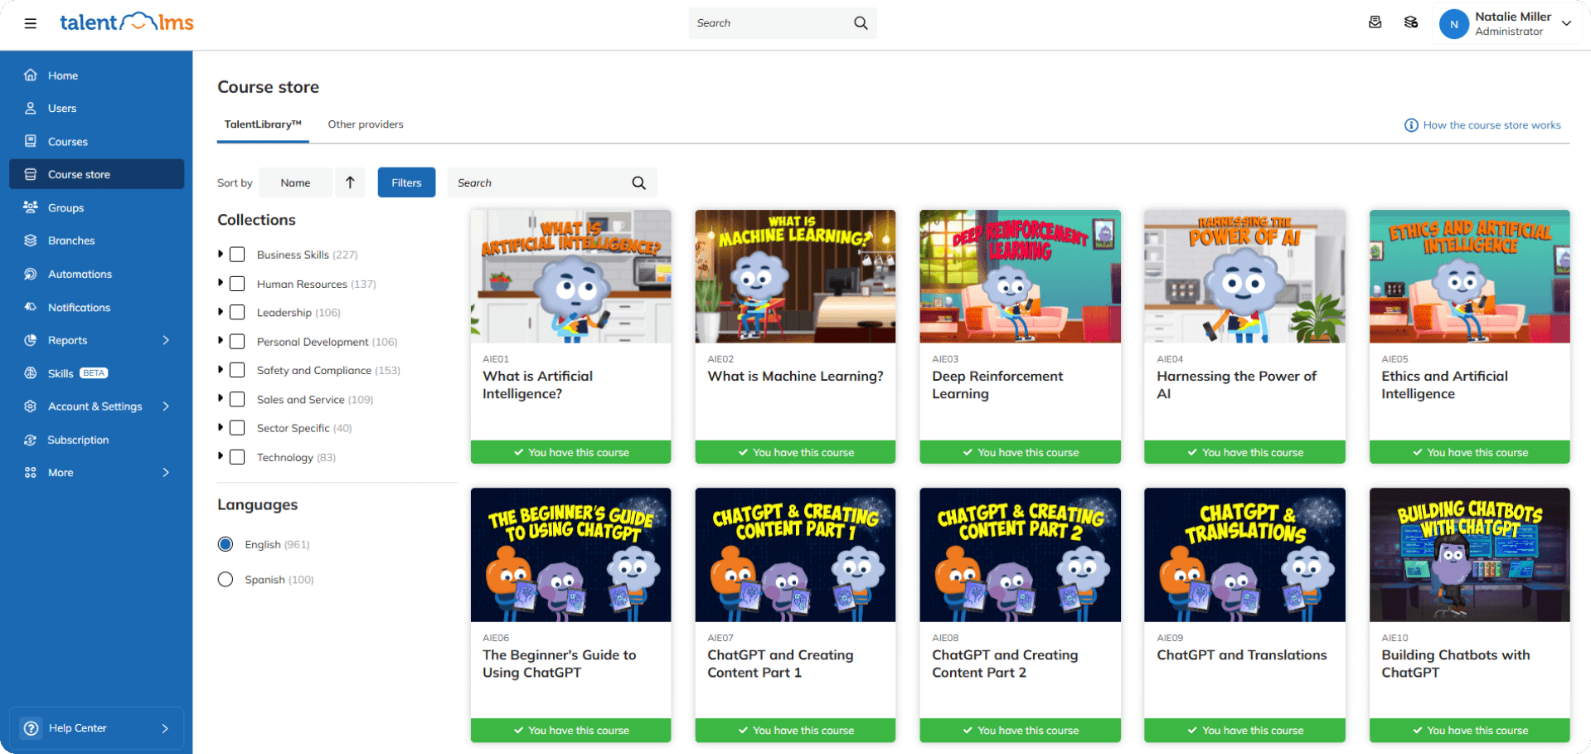Screen dimensions: 1591x754
Task: Click the course store search field
Action: point(539,182)
